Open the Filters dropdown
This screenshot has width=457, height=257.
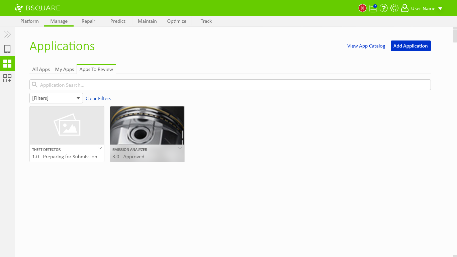click(x=56, y=98)
